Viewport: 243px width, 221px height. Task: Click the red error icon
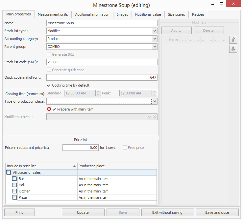[x=49, y=109]
